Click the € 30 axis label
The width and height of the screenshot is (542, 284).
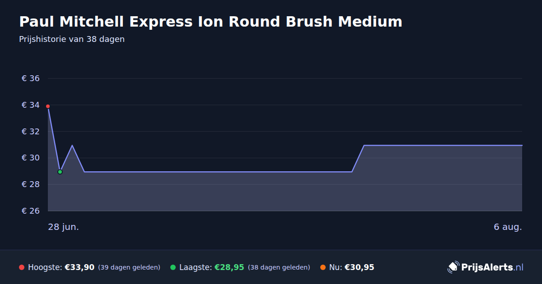click(x=31, y=158)
